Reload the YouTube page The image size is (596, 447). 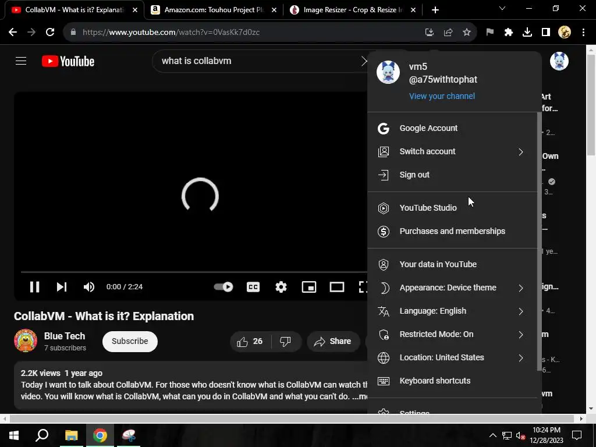coord(50,32)
